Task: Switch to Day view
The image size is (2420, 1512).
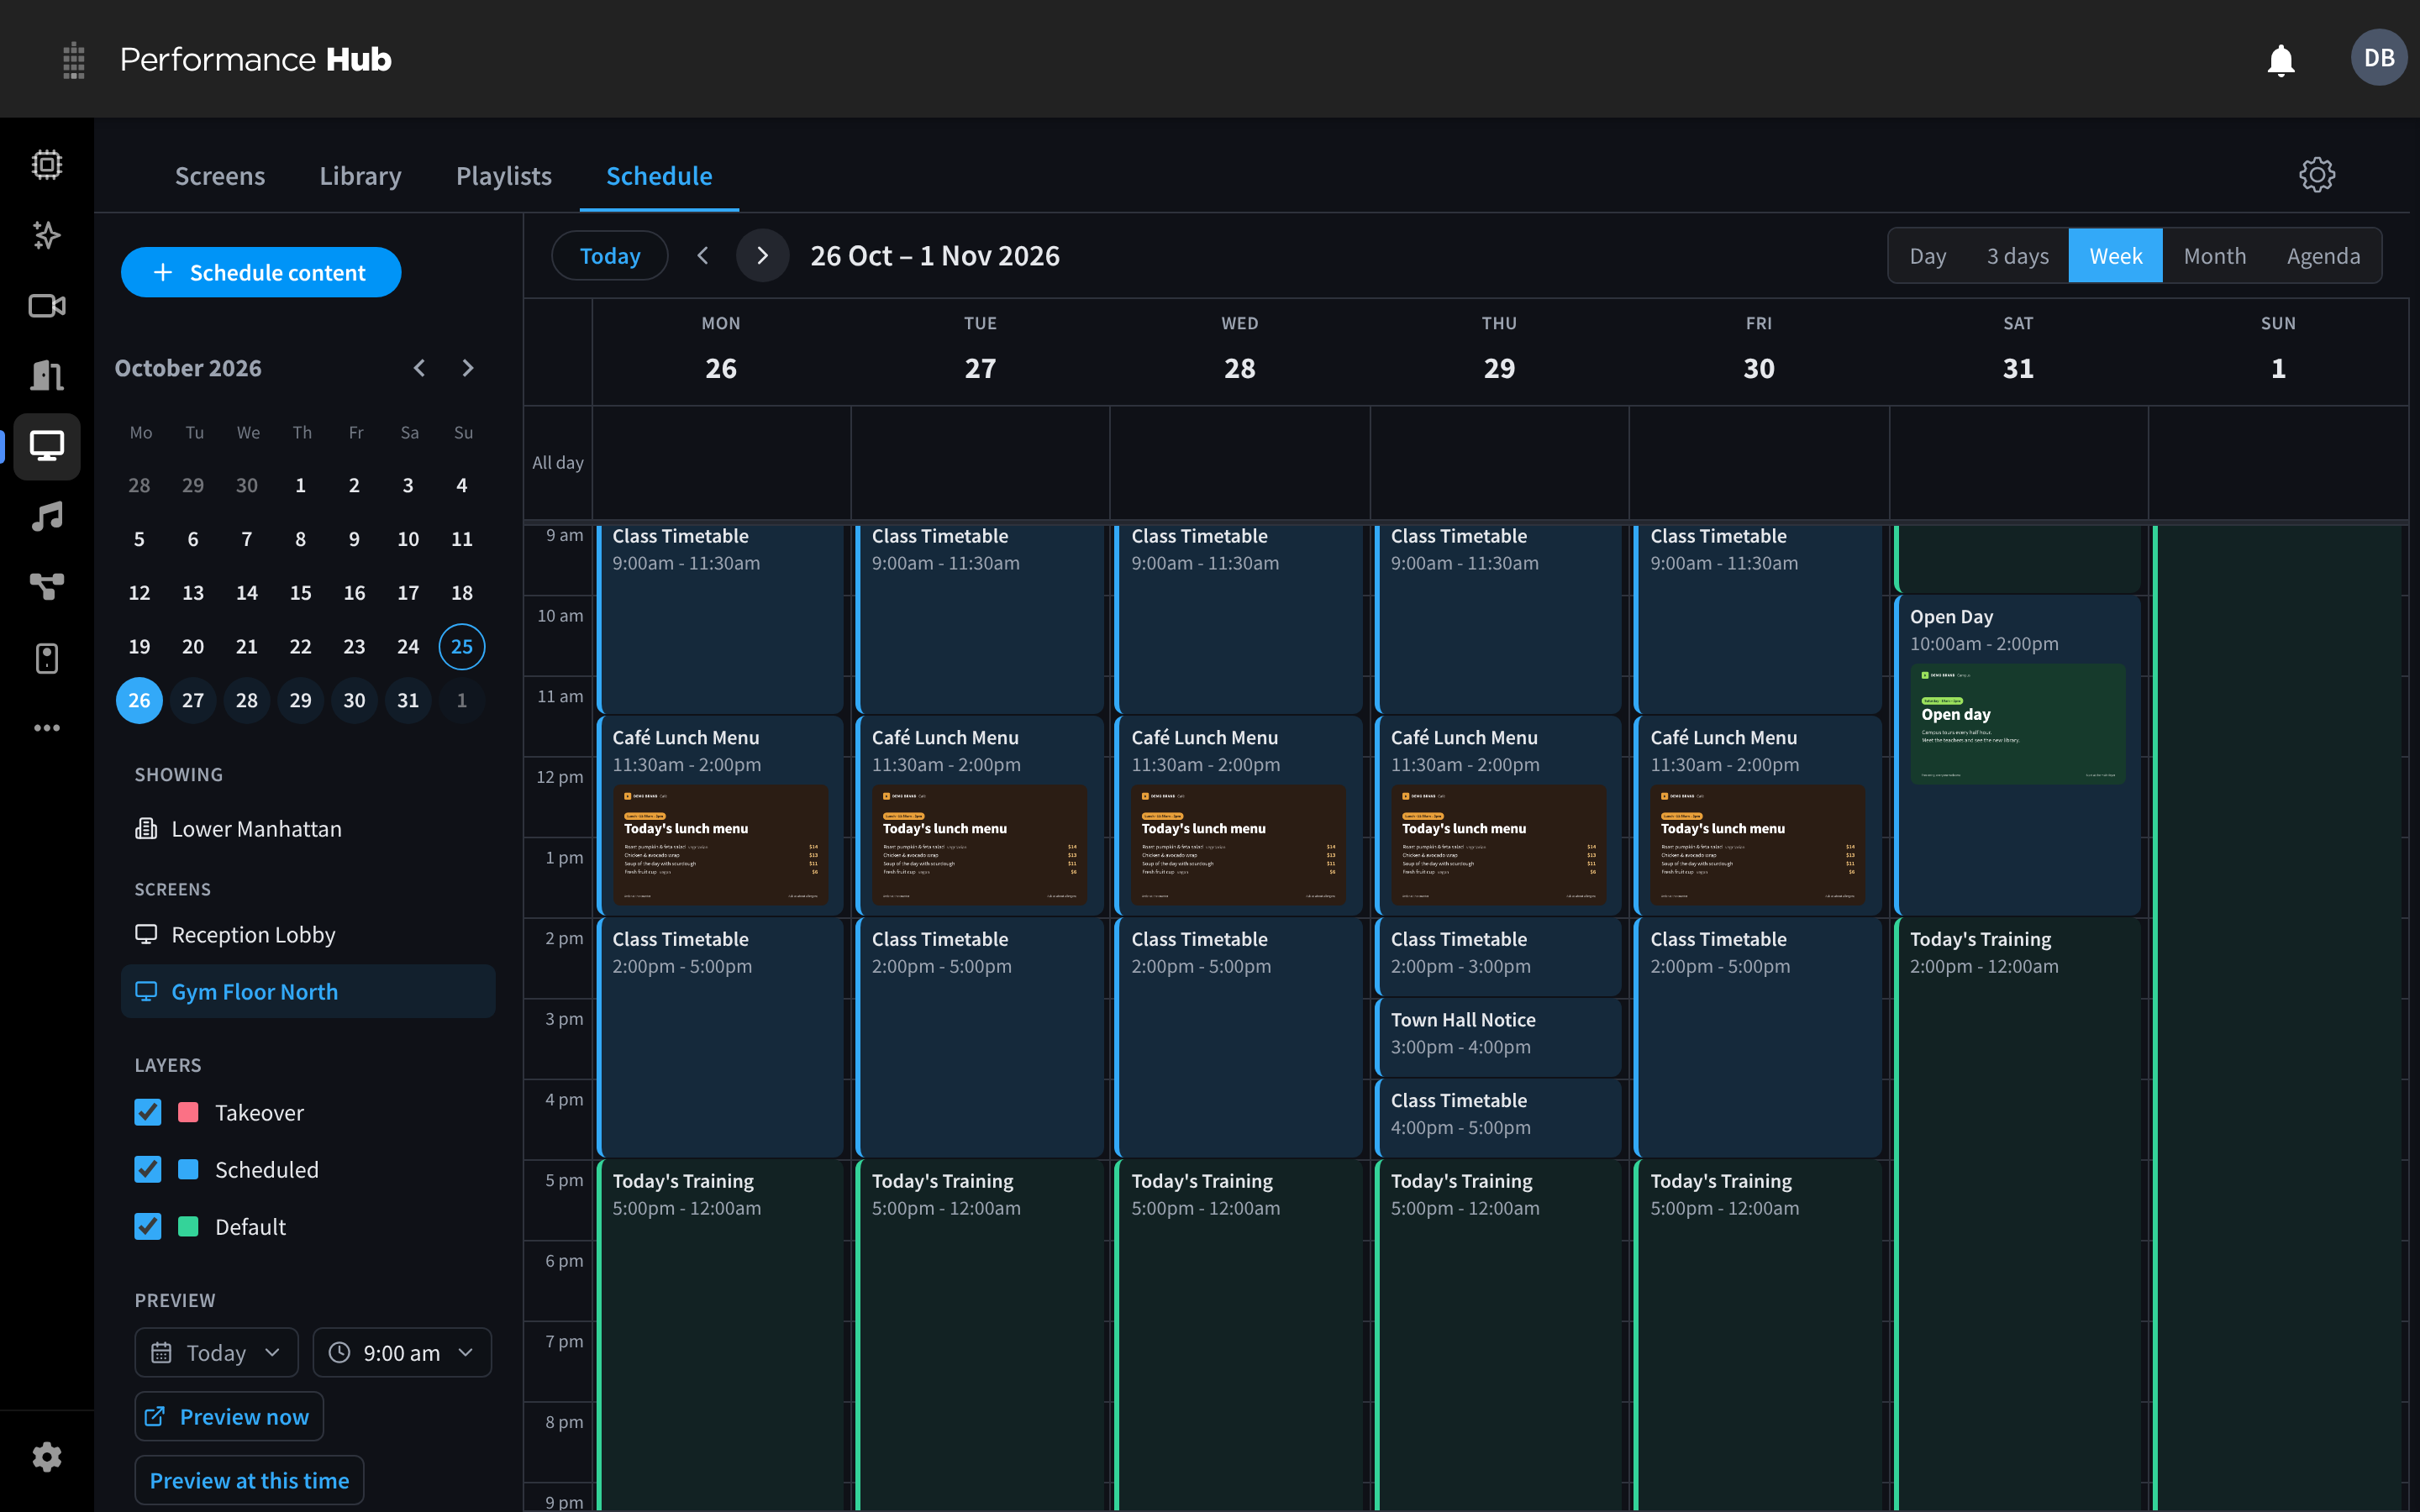Action: pos(1927,256)
